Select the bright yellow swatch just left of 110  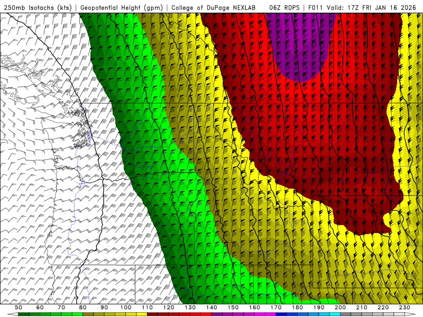[142, 314]
